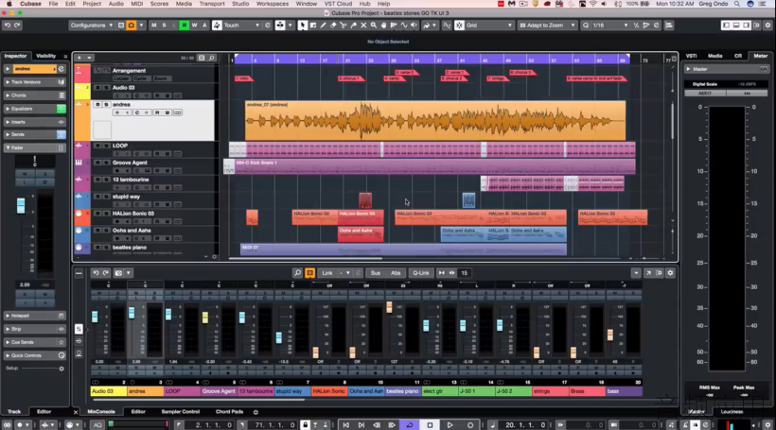This screenshot has width=776, height=430.
Task: Open the Configurations dropdown
Action: pos(91,26)
